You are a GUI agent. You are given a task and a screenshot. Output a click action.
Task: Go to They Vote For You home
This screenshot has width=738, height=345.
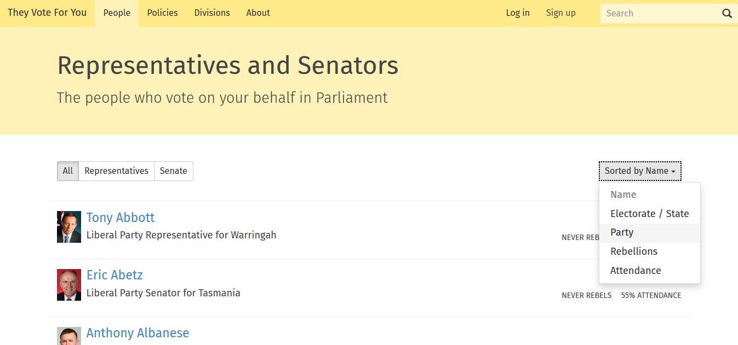tap(47, 13)
